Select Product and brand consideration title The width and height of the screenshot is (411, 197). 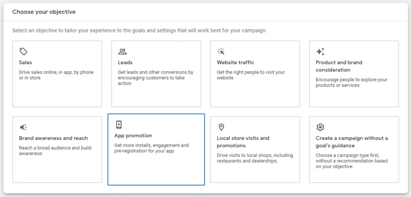click(339, 66)
